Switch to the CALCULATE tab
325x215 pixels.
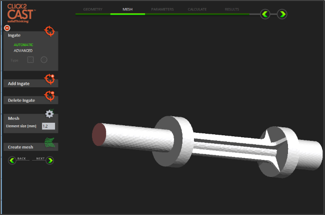[x=197, y=10]
